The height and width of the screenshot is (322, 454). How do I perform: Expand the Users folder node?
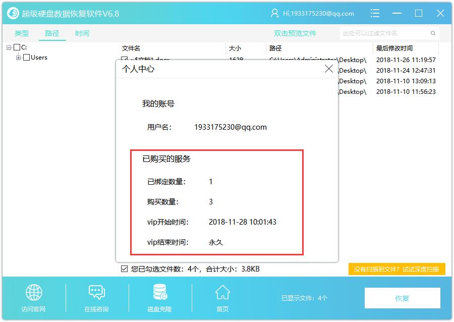click(x=19, y=58)
